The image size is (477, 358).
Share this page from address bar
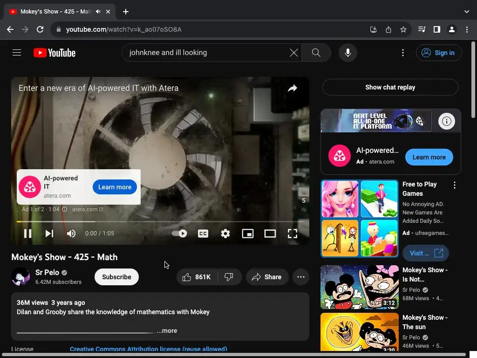pos(388,29)
